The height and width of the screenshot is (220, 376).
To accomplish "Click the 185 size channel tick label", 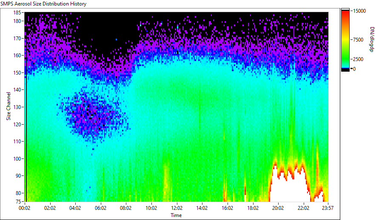I will pos(18,12).
